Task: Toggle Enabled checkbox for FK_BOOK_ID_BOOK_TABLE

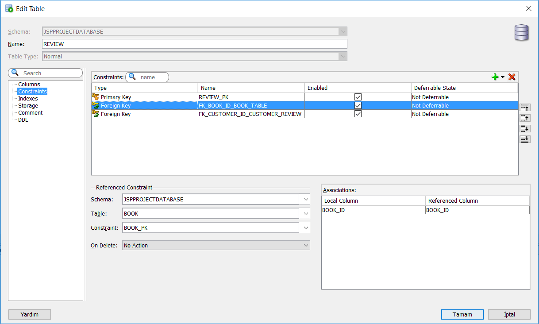Action: (x=358, y=105)
